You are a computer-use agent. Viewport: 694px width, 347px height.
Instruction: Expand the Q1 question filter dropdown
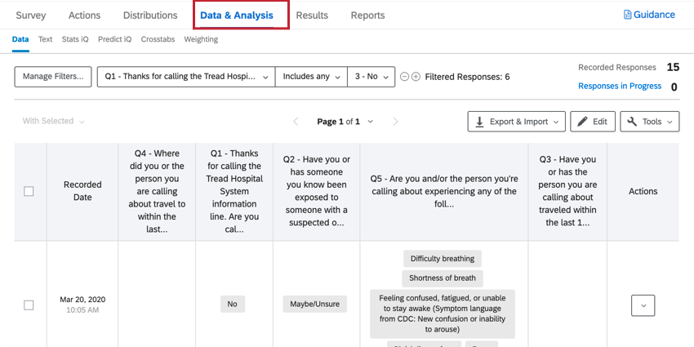tap(185, 77)
